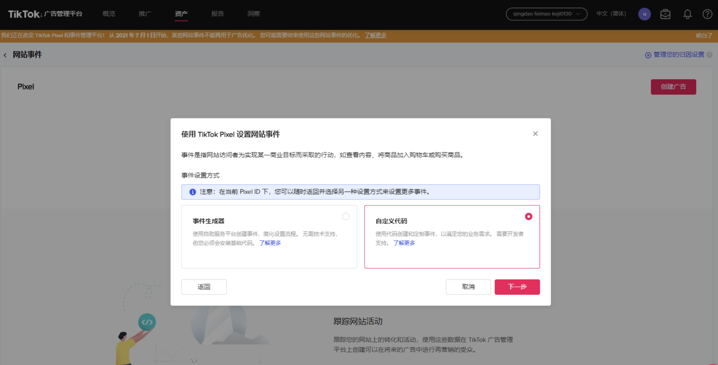Dismiss the banner with 明白了
This screenshot has width=718, height=365.
[x=704, y=35]
